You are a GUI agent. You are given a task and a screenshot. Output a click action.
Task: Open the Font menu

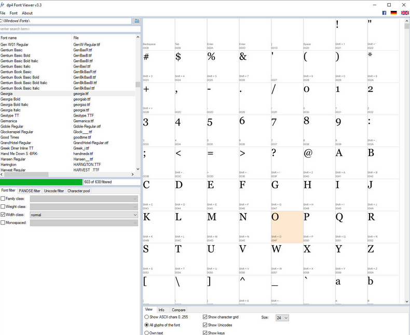point(13,13)
